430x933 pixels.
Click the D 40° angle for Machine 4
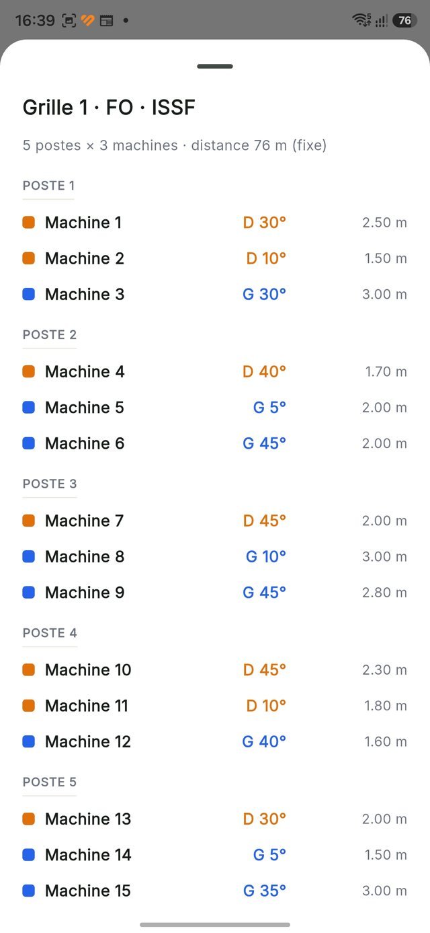[265, 371]
